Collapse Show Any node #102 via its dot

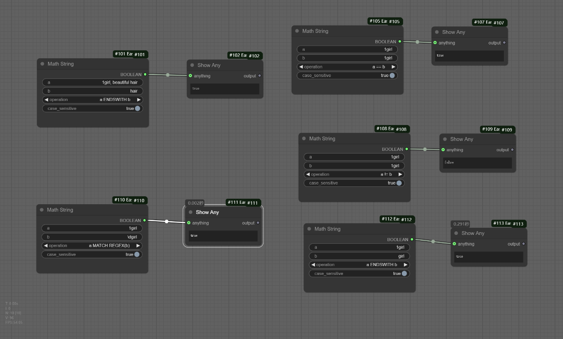click(x=192, y=65)
